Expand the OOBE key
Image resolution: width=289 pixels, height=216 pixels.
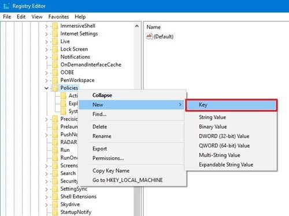(46, 73)
